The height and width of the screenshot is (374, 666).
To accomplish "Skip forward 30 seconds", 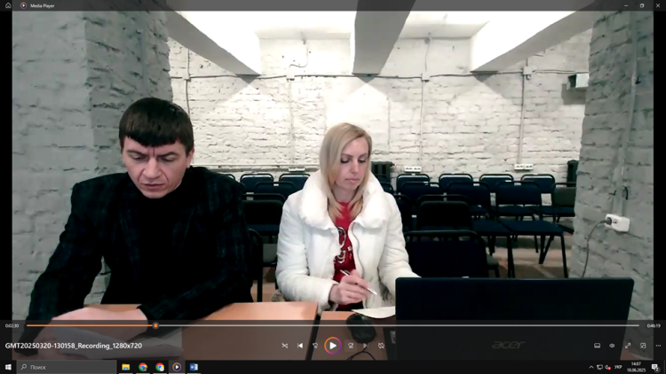I will (x=350, y=346).
